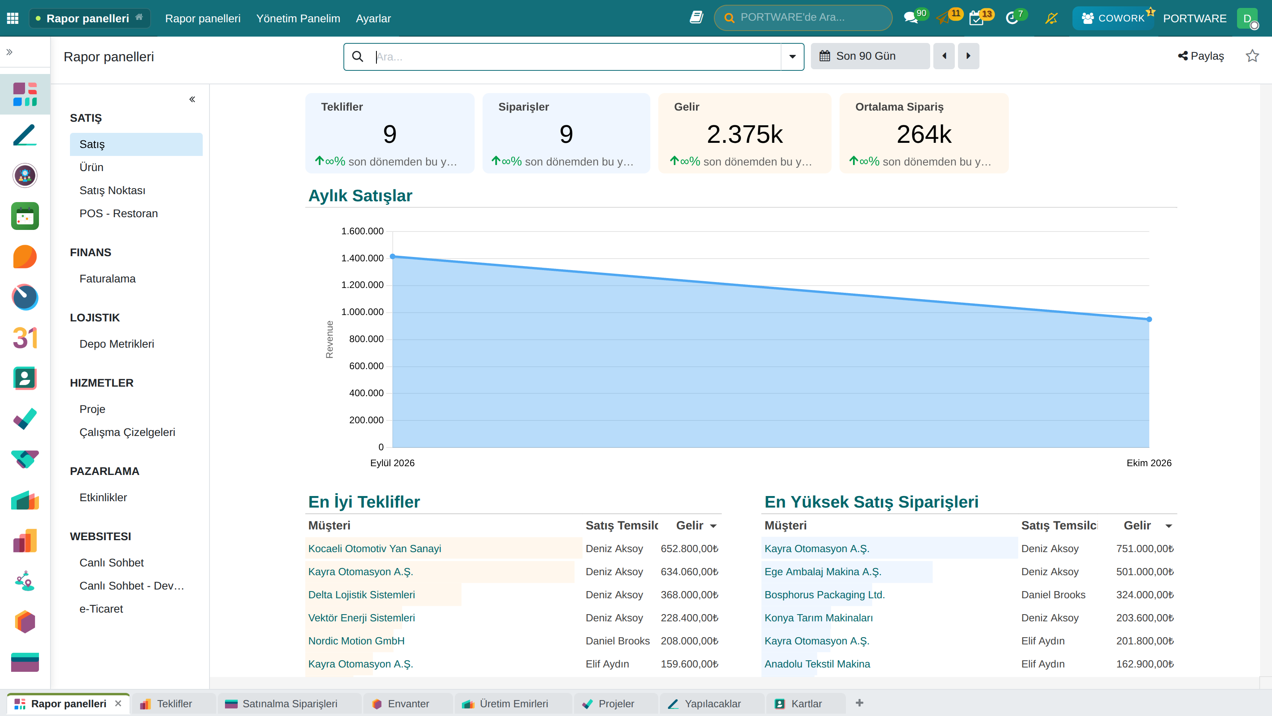The width and height of the screenshot is (1272, 716).
Task: Open the apps grid menu icon
Action: click(13, 18)
